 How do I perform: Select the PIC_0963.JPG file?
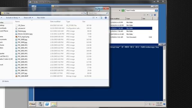(23, 68)
